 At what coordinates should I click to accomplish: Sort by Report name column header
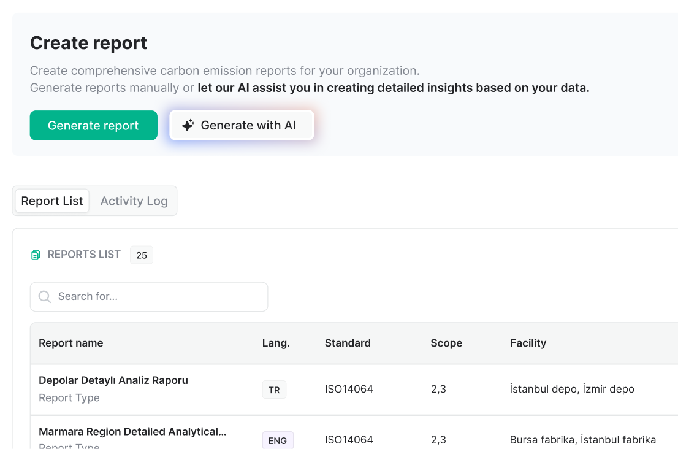tap(71, 343)
